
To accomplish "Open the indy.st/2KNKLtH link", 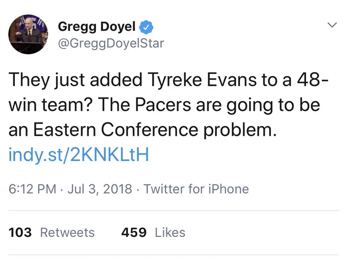I will 79,154.
